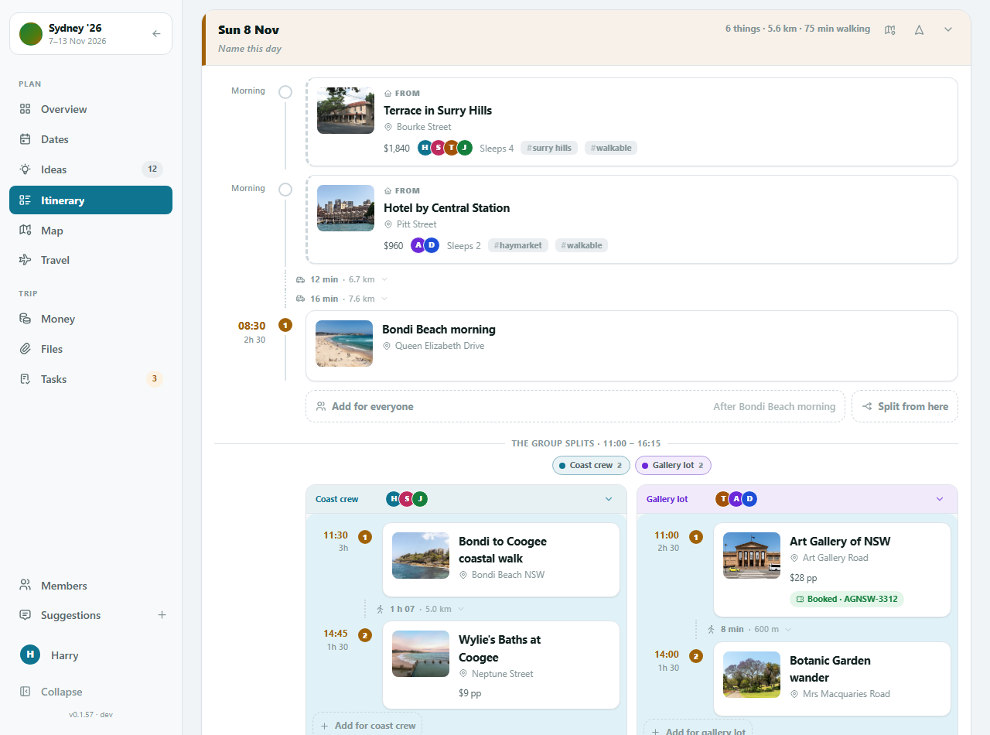Open the Ideas section with 12 badge
This screenshot has height=735, width=990.
[x=90, y=169]
